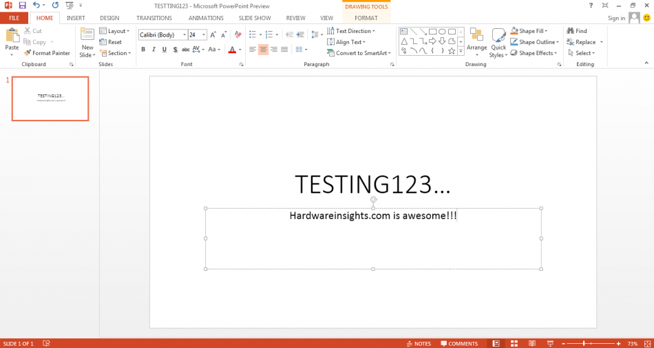Viewport: 654px width, 348px height.
Task: Open Shape Outline color options
Action: click(535, 42)
